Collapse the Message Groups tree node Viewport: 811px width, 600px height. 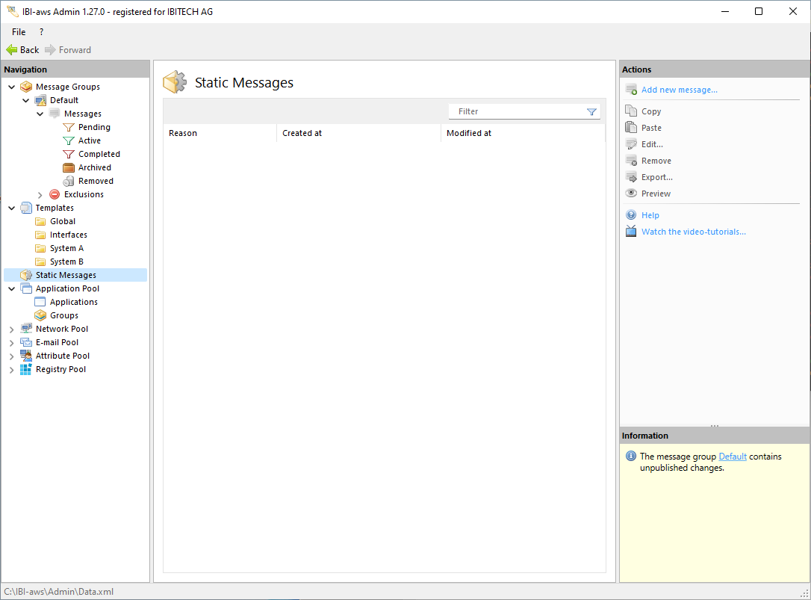12,87
